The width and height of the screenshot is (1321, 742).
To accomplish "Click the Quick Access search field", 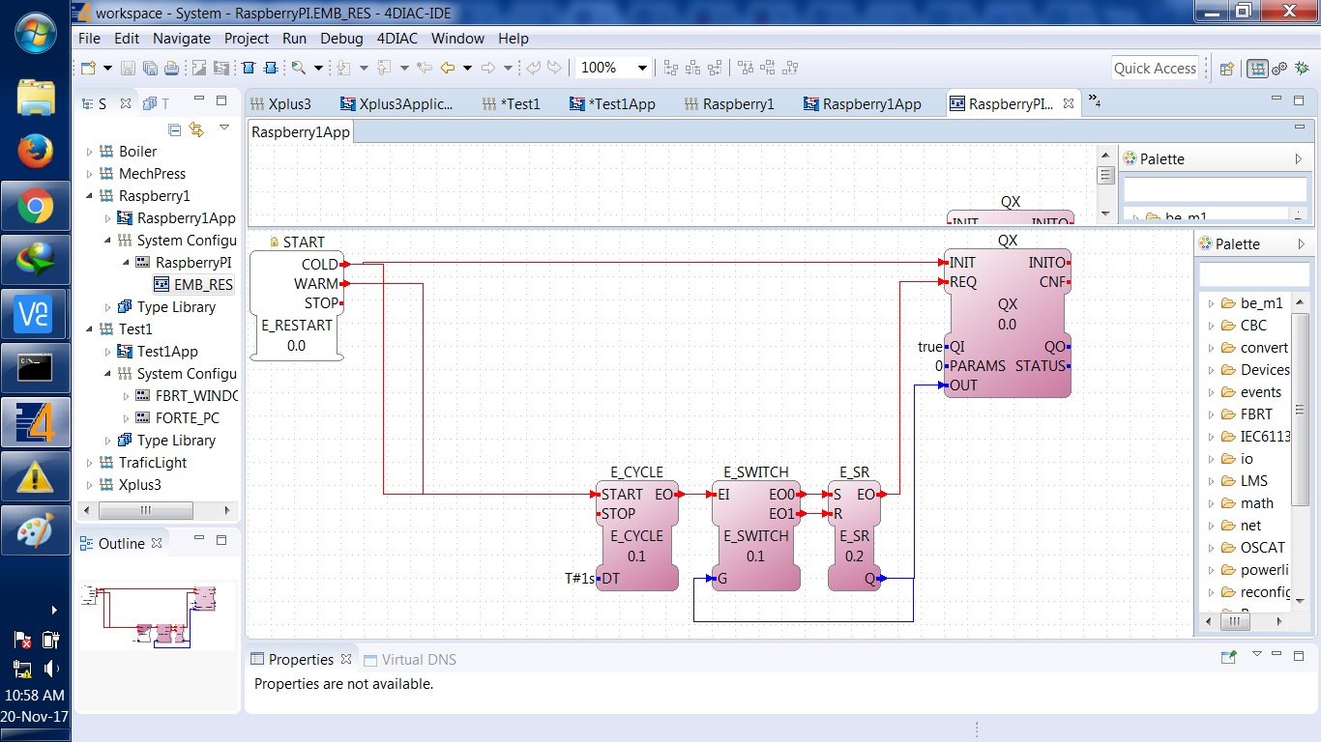I will click(1155, 68).
